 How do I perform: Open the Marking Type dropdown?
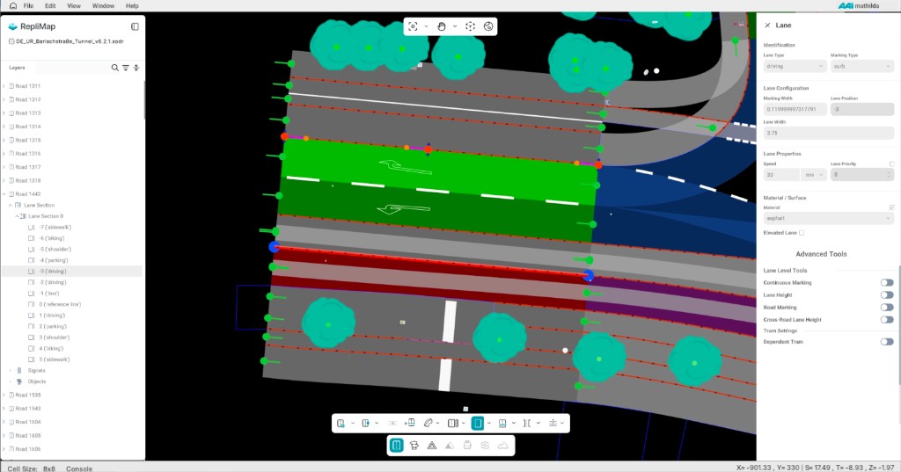[862, 66]
